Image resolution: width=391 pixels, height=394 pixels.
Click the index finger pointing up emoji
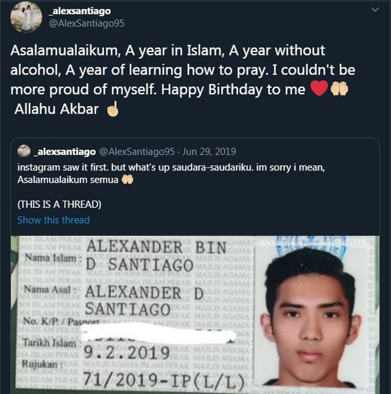coord(113,109)
